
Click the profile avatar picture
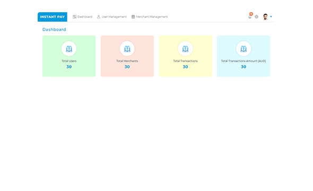click(x=265, y=17)
